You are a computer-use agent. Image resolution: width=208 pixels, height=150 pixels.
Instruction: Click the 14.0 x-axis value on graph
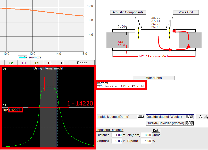click(58, 54)
